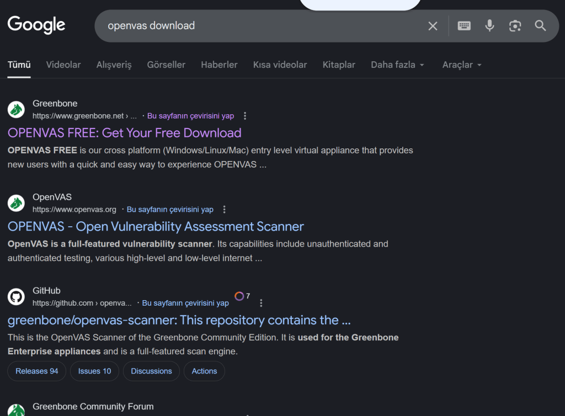
Task: Open three-dot menu for OpenVAS.org result
Action: point(224,210)
